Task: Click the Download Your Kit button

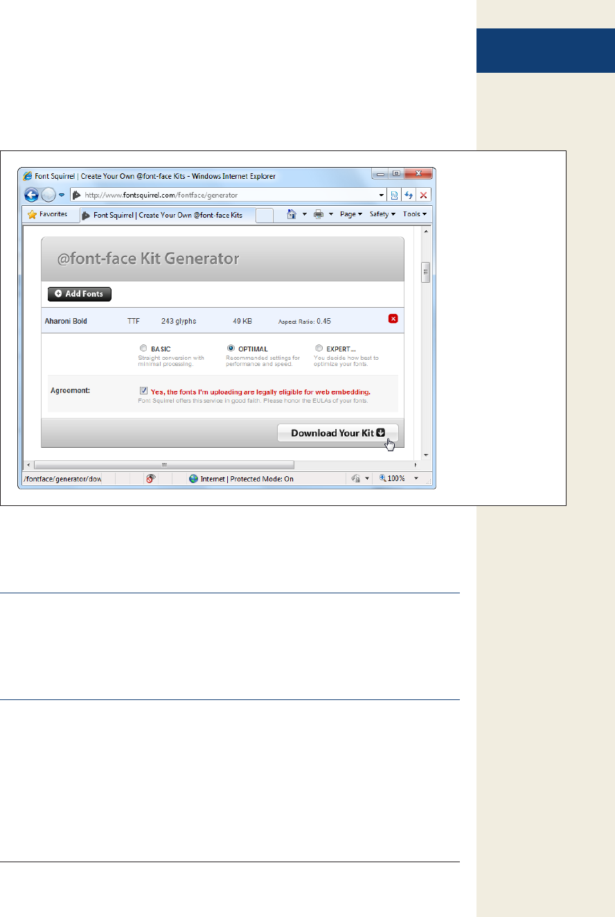Action: pos(338,433)
